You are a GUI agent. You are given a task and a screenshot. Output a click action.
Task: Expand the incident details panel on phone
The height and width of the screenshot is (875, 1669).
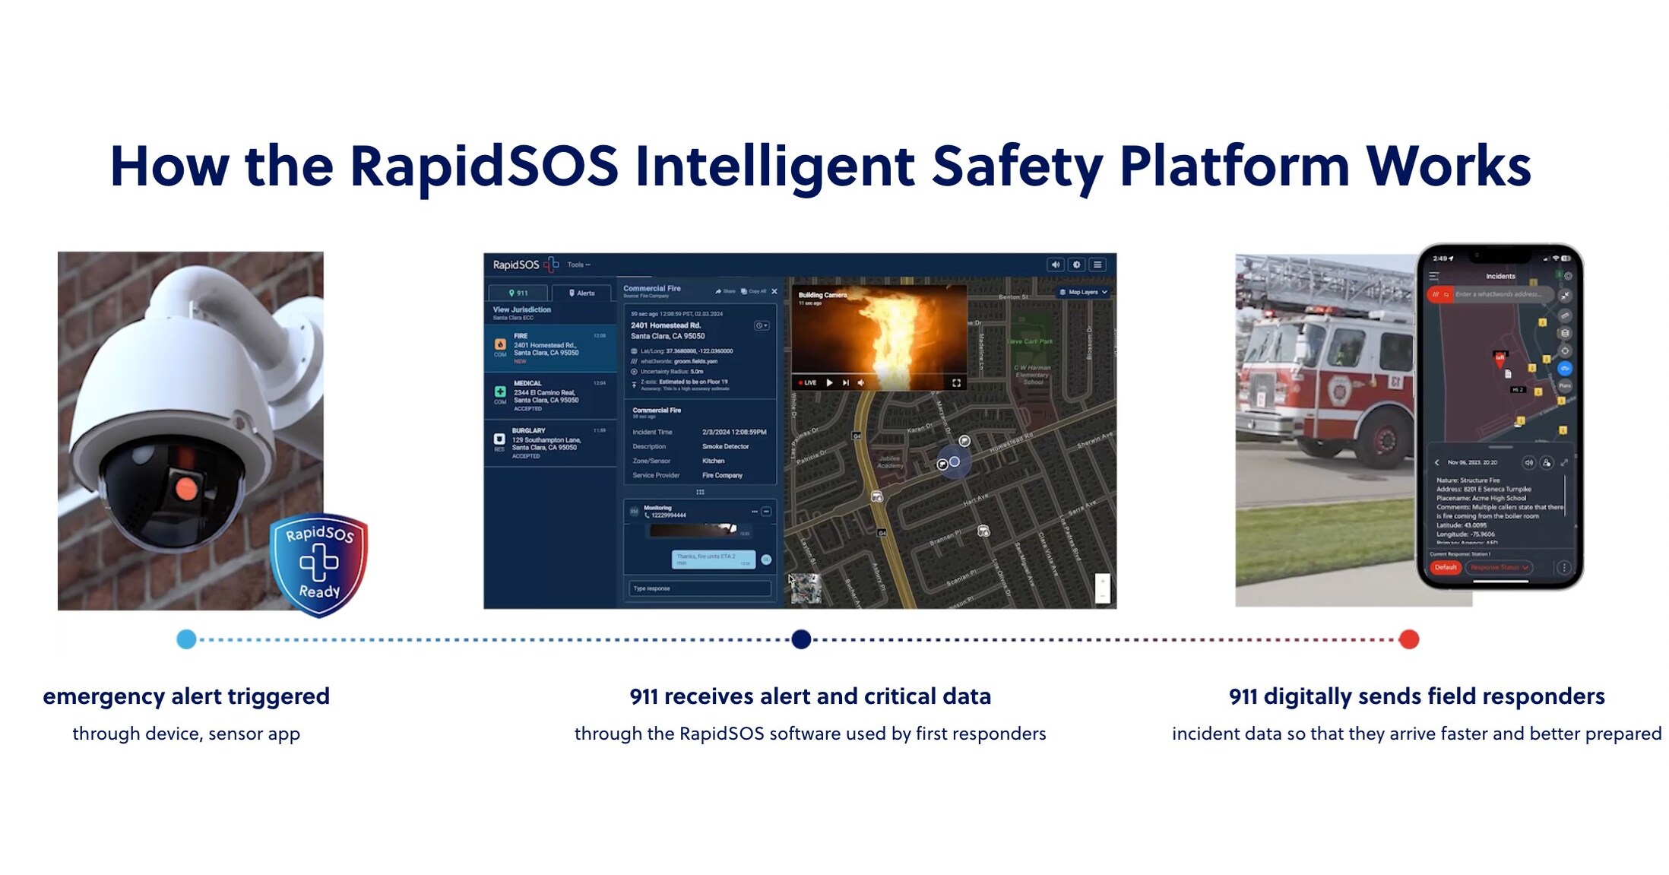1564,462
